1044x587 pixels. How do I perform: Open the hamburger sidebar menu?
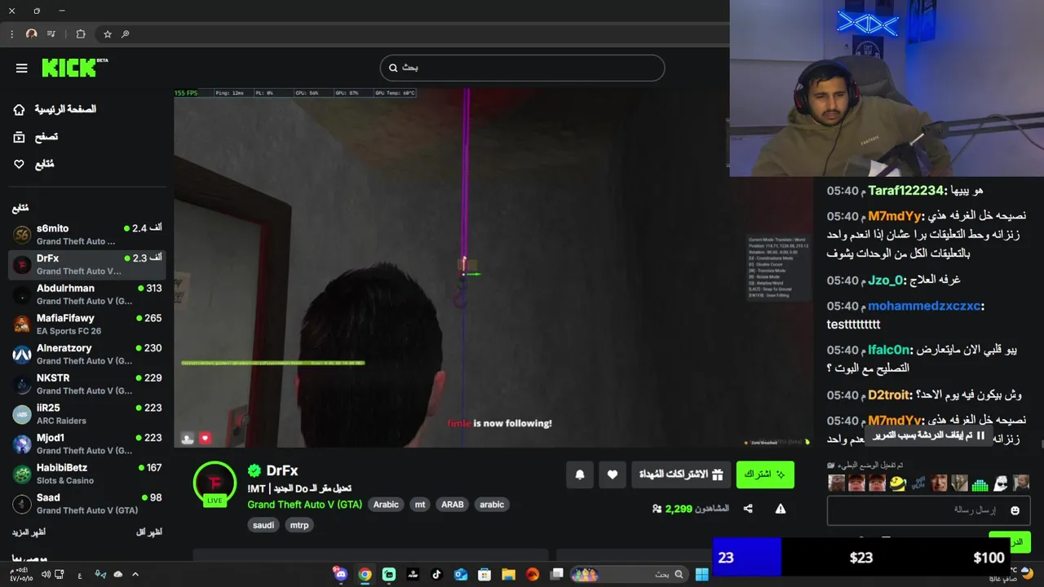22,68
